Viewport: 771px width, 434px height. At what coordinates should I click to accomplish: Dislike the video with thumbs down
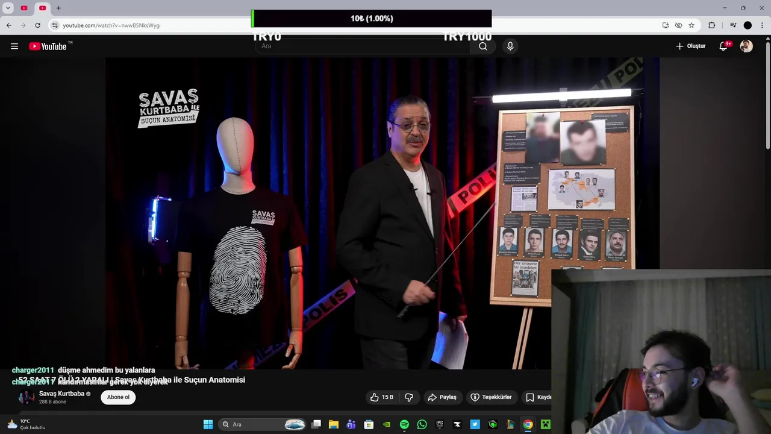point(409,397)
